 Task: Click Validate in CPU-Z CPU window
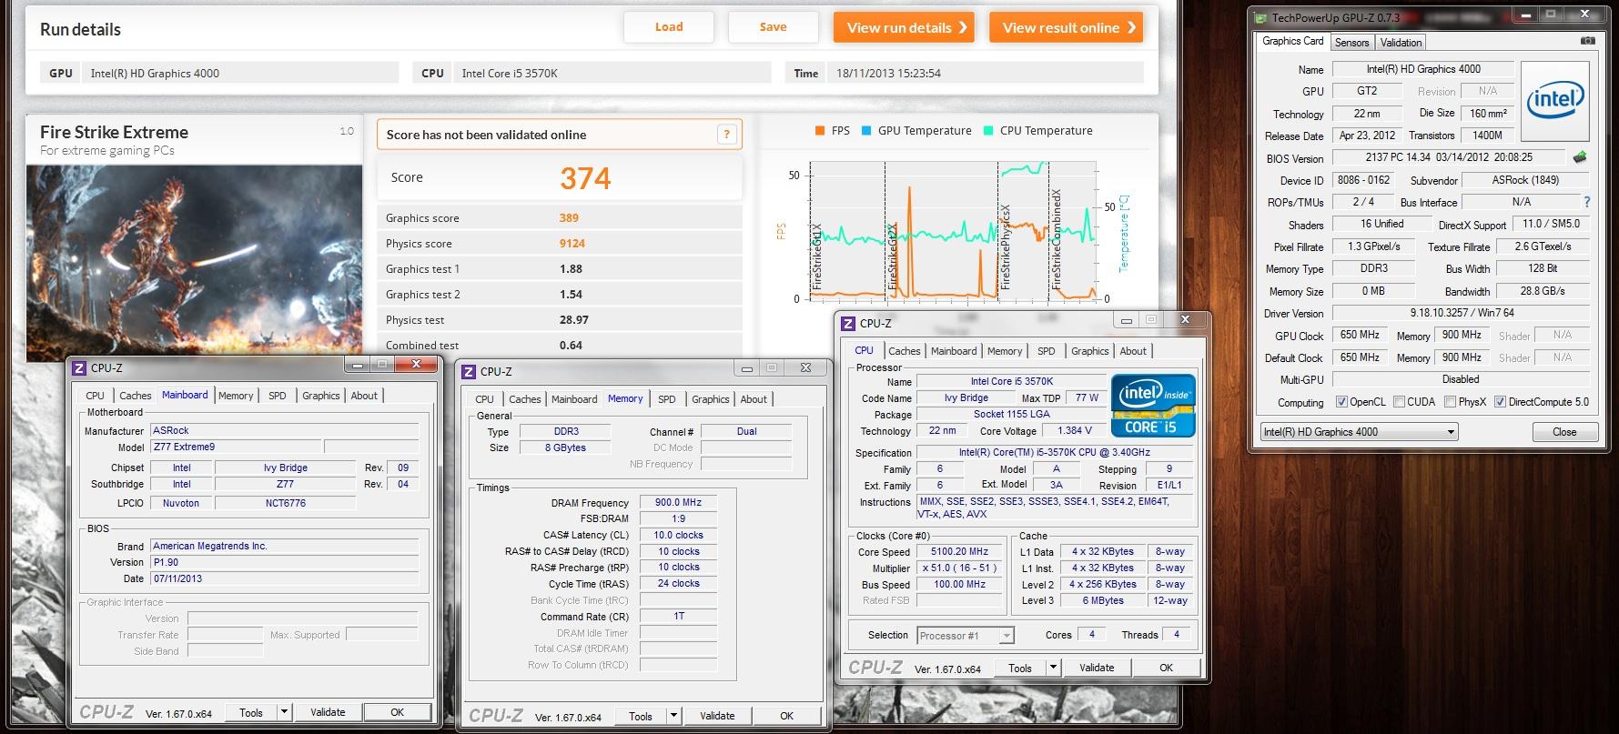[x=1097, y=668]
